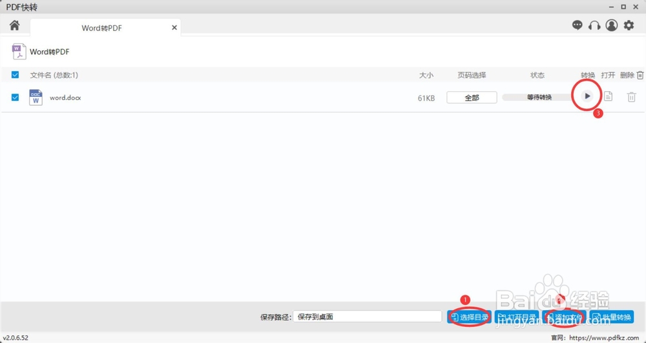
Task: Select the word.docx file name
Action: [65, 98]
